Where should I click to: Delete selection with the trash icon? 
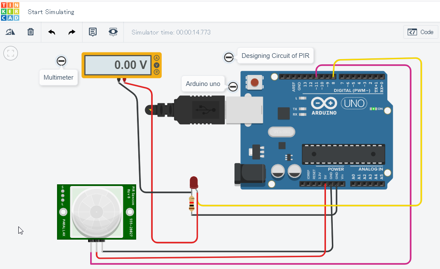(x=31, y=32)
